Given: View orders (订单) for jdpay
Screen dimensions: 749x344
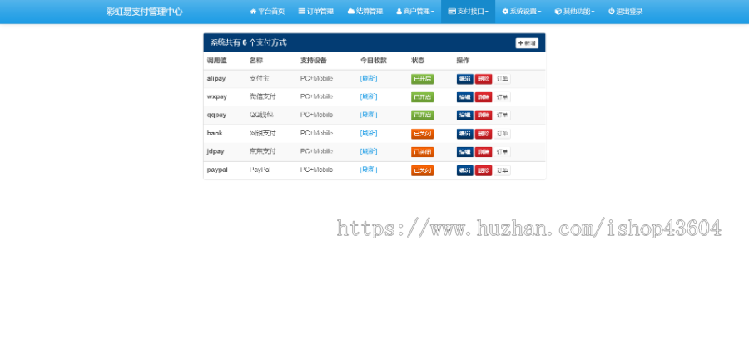Looking at the screenshot, I should click(502, 152).
